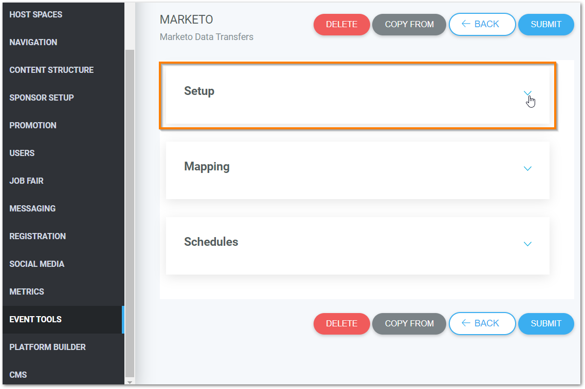
Task: Click the bottom DELETE button
Action: 341,324
